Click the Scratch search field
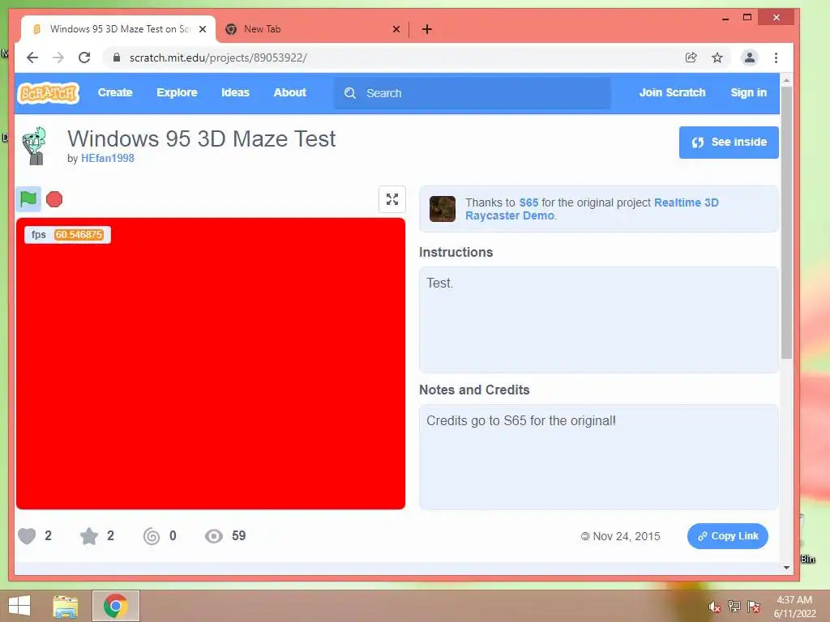Image resolution: width=830 pixels, height=622 pixels. coord(473,93)
